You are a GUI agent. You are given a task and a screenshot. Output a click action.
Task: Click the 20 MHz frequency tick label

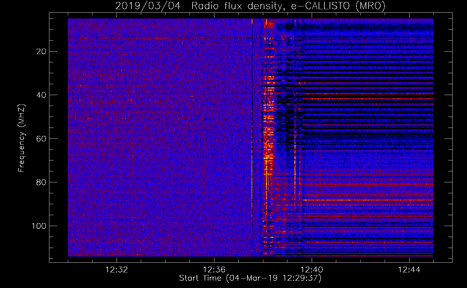tap(42, 52)
